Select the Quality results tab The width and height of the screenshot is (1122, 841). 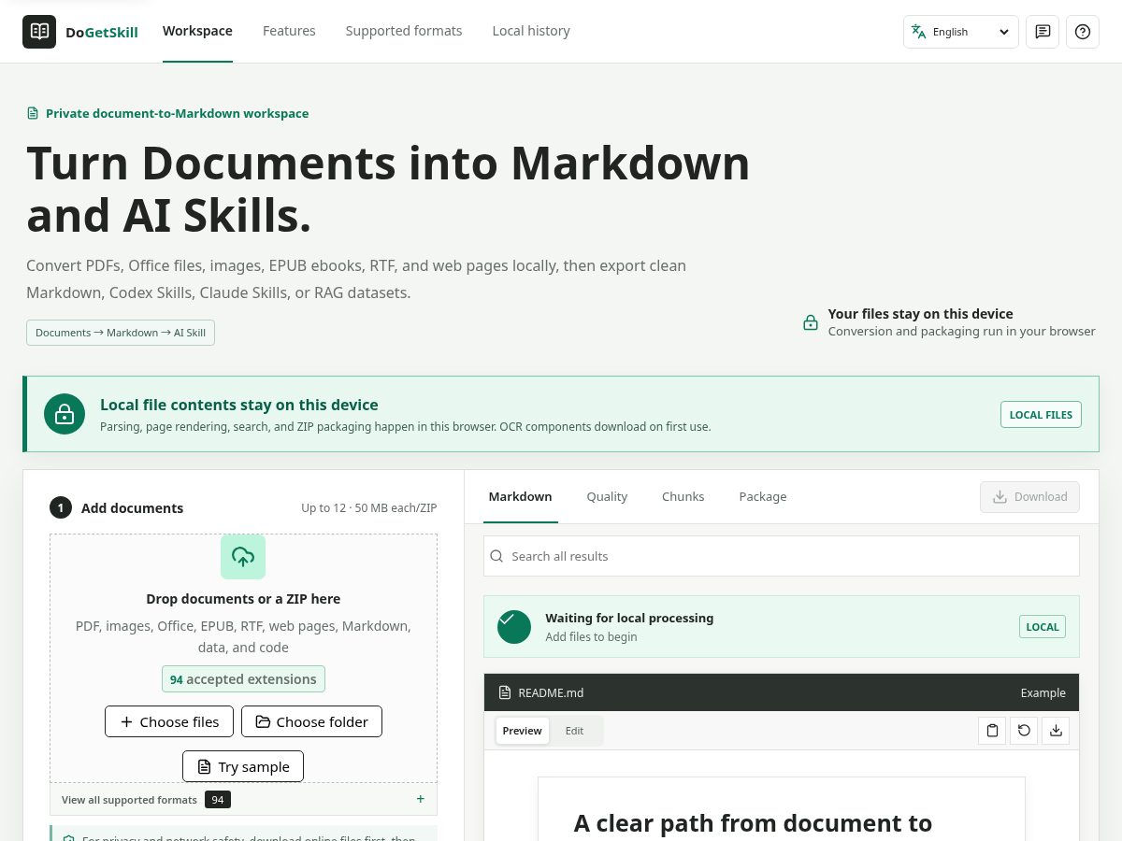coord(607,496)
